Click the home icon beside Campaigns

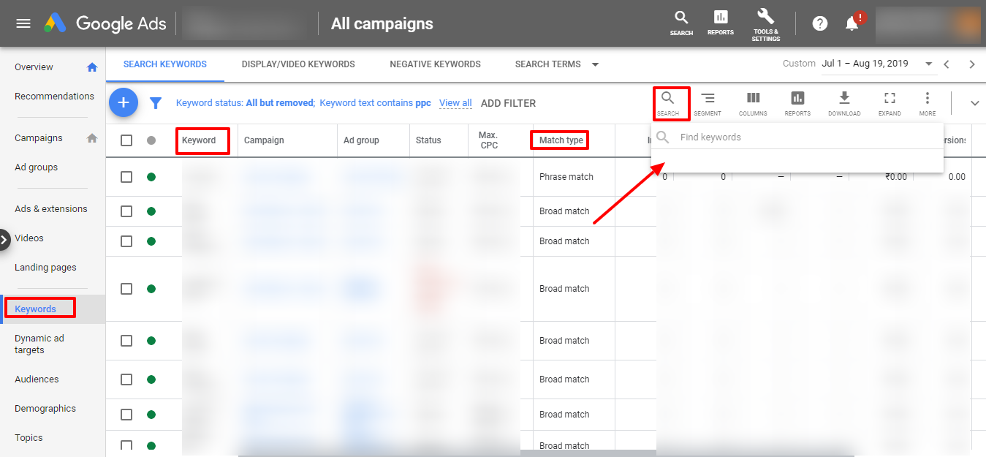point(92,138)
